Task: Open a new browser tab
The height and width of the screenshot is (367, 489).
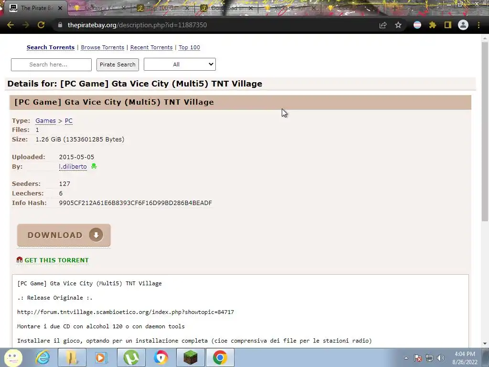Action: click(394, 9)
